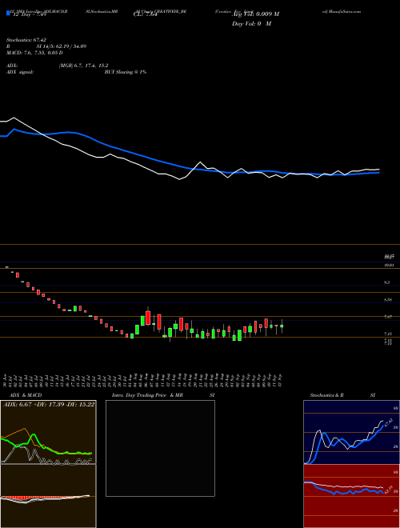Select the CL: 7.64 closing value
The width and height of the screenshot is (400, 528).
click(145, 14)
